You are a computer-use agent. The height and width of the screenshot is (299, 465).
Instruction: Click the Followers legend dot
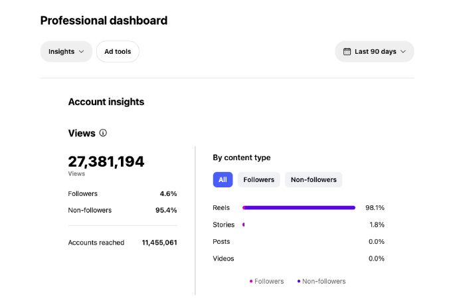(251, 281)
